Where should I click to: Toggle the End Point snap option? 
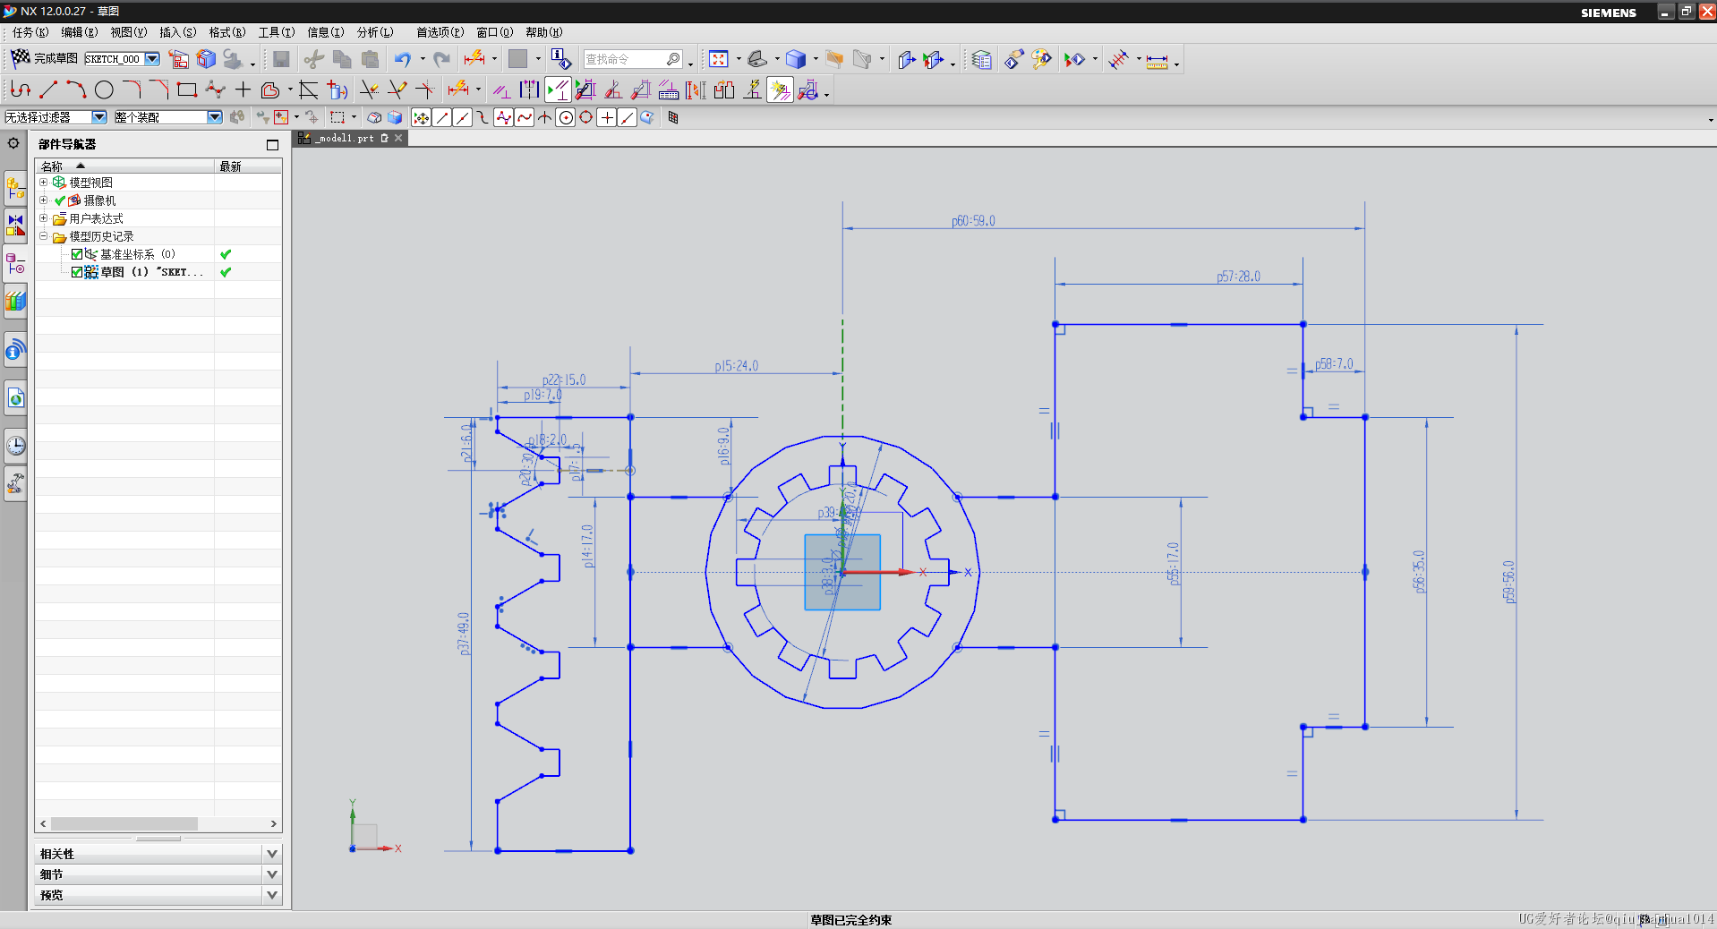click(441, 117)
